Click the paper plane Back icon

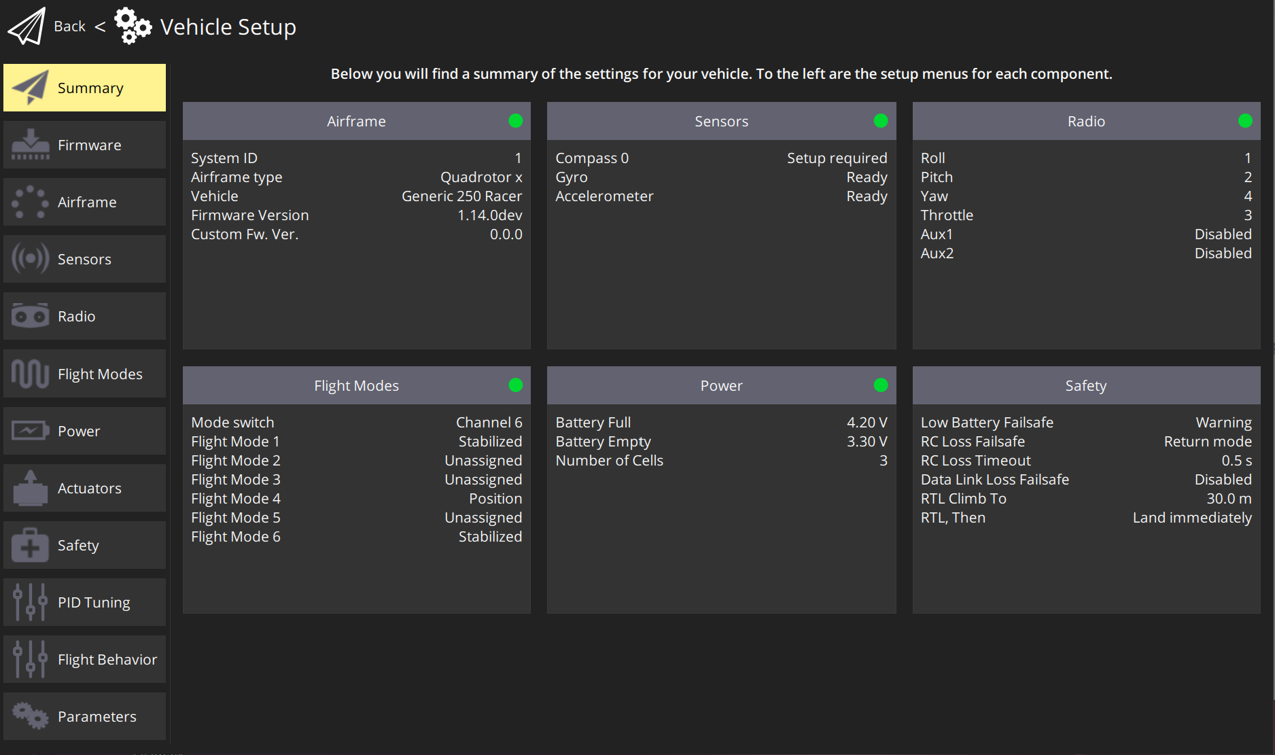(27, 27)
